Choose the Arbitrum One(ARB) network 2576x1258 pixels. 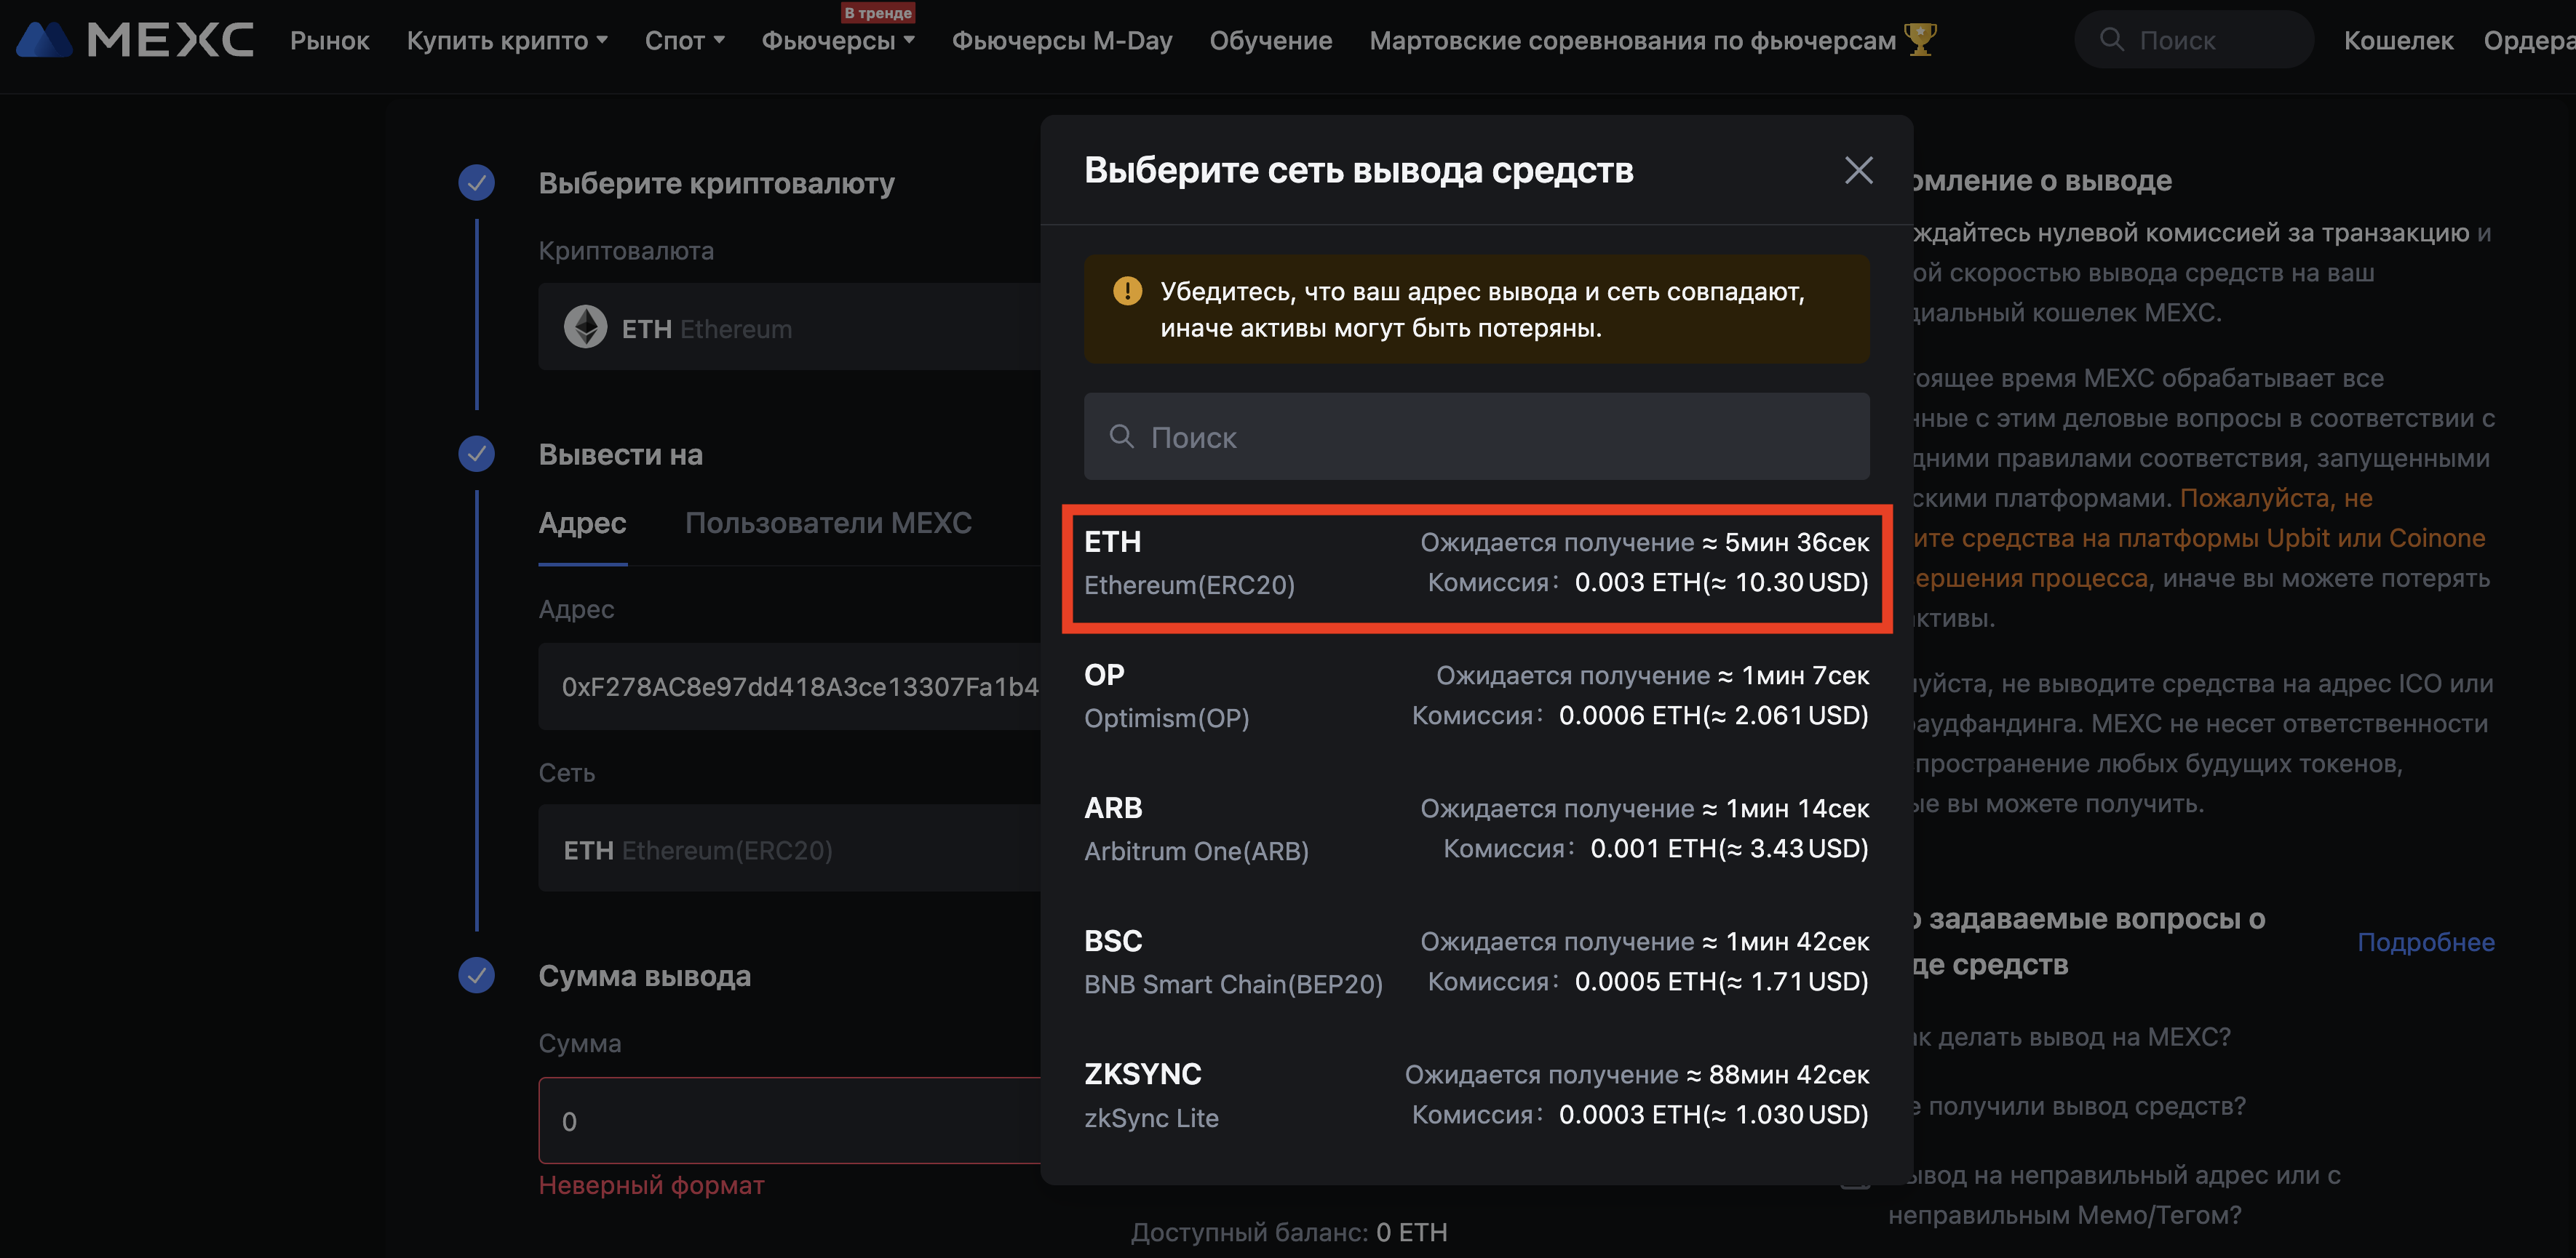(x=1476, y=830)
